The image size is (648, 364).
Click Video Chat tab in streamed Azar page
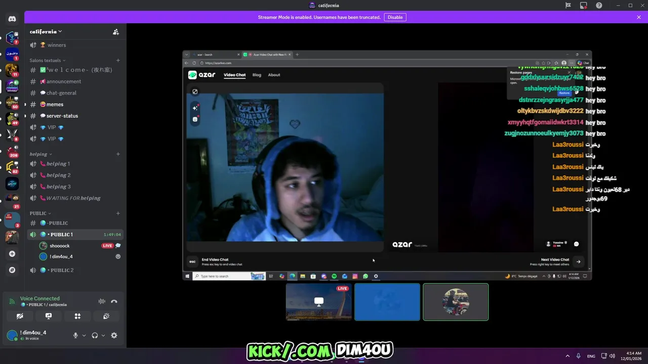coord(234,75)
